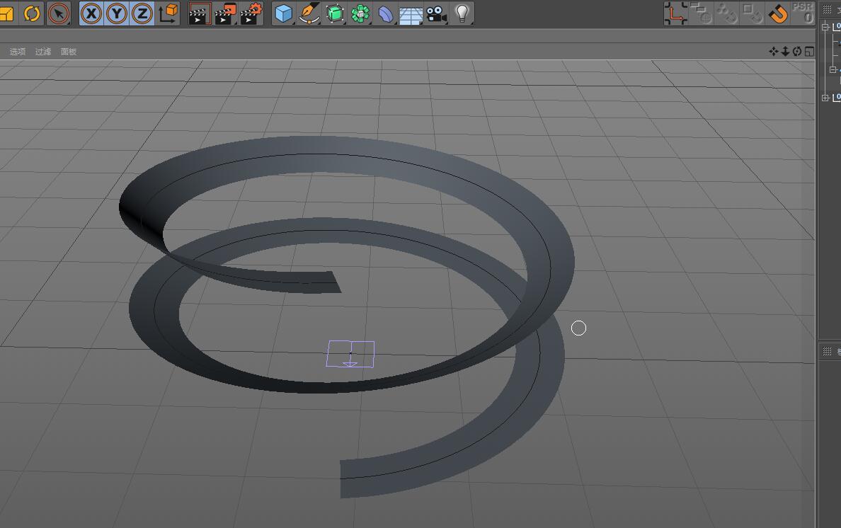Select the spline Pen tool
Image resolution: width=841 pixels, height=528 pixels.
(309, 13)
